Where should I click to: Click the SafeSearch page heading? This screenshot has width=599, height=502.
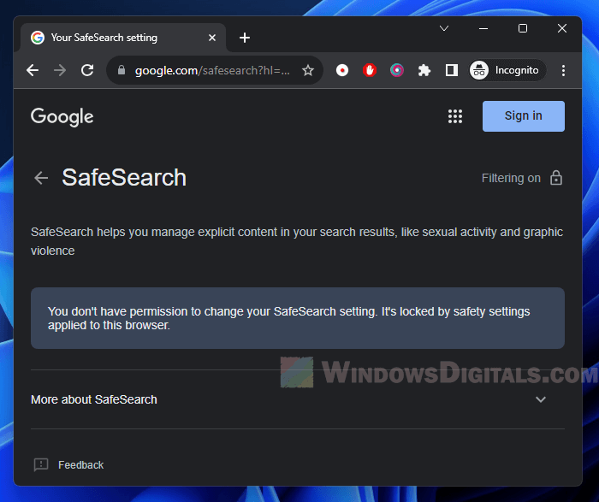click(x=124, y=178)
